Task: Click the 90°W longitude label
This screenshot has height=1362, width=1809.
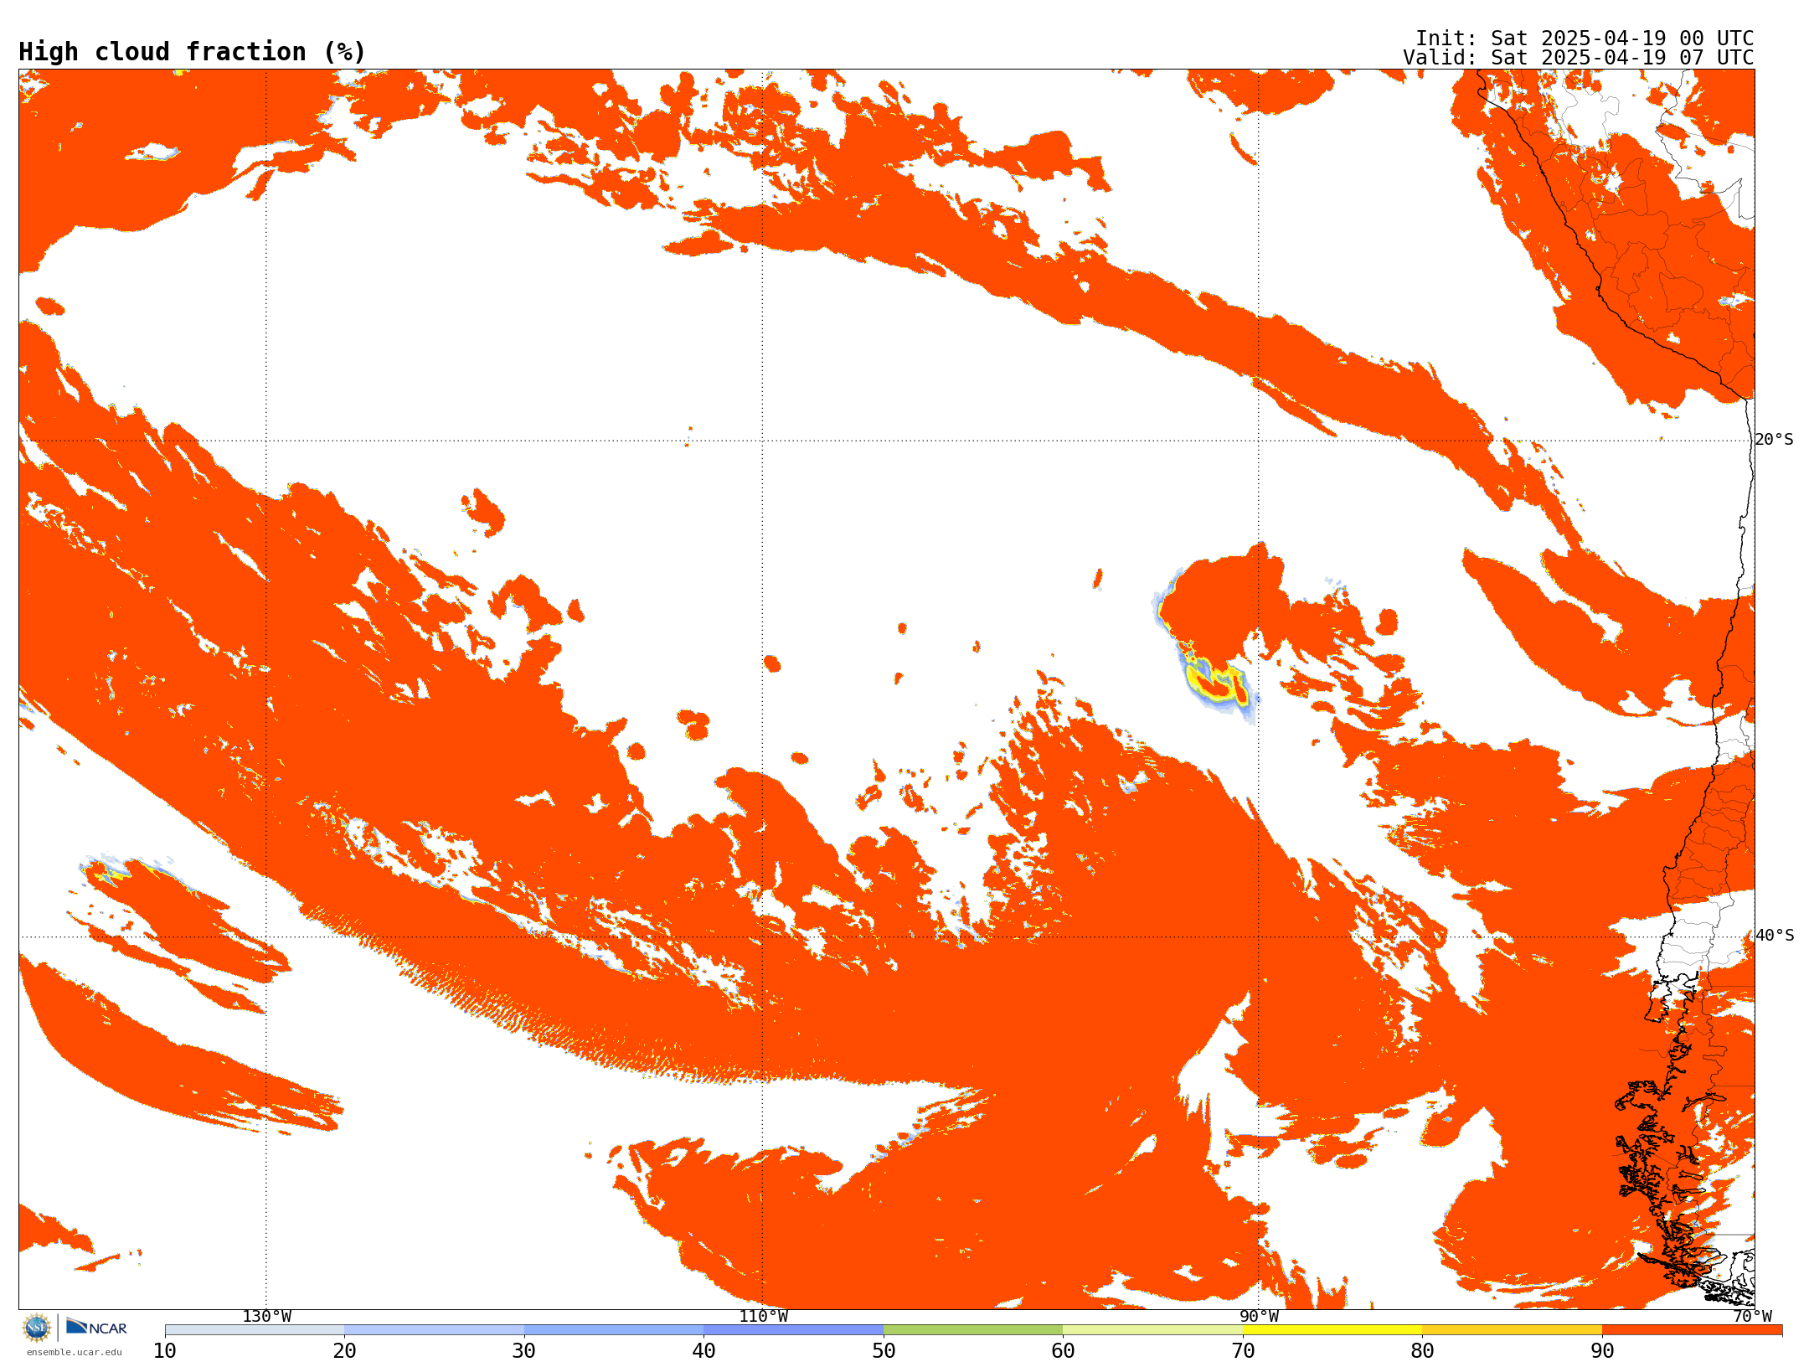Action: click(1259, 1316)
